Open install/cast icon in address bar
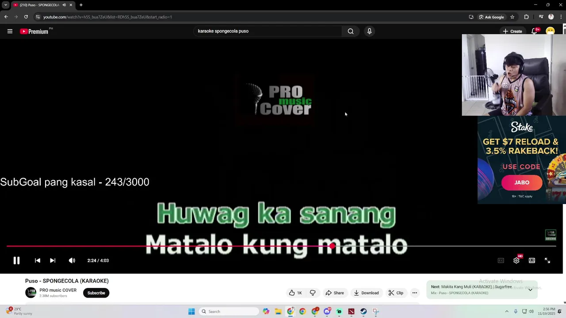The width and height of the screenshot is (566, 318). tap(471, 17)
